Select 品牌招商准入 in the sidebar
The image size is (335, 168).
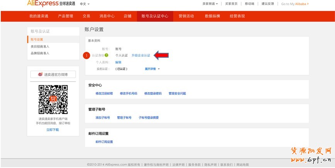click(40, 53)
